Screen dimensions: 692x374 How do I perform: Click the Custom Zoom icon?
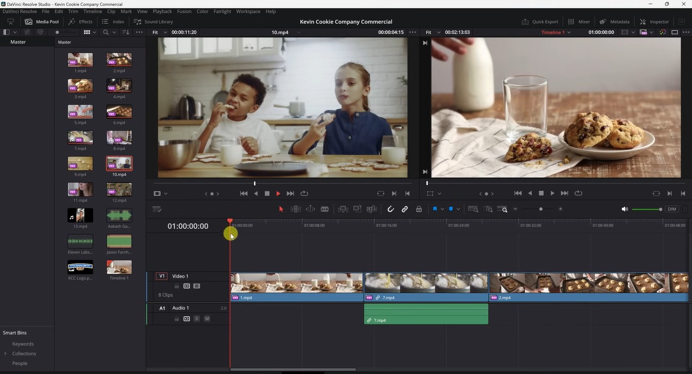[x=502, y=209]
